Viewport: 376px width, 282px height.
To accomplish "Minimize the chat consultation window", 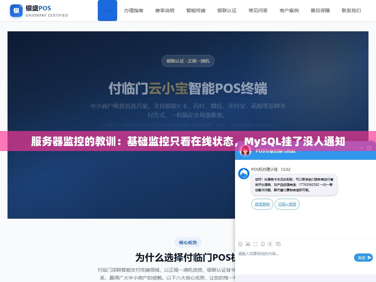I will (361, 148).
